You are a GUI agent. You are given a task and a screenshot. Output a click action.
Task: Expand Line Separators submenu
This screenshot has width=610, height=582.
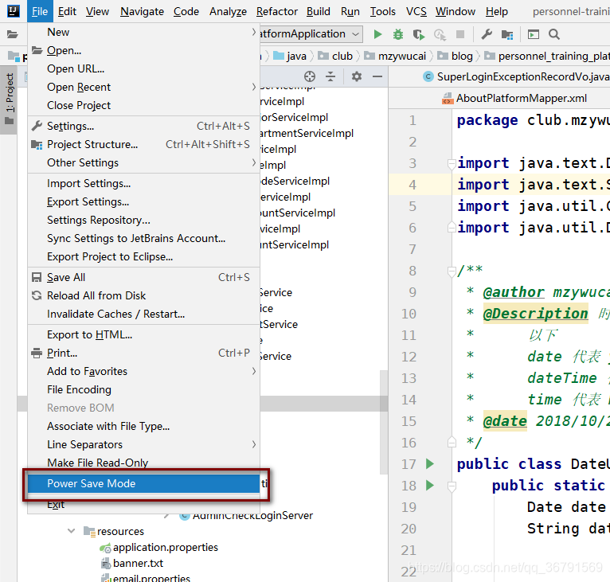click(144, 444)
